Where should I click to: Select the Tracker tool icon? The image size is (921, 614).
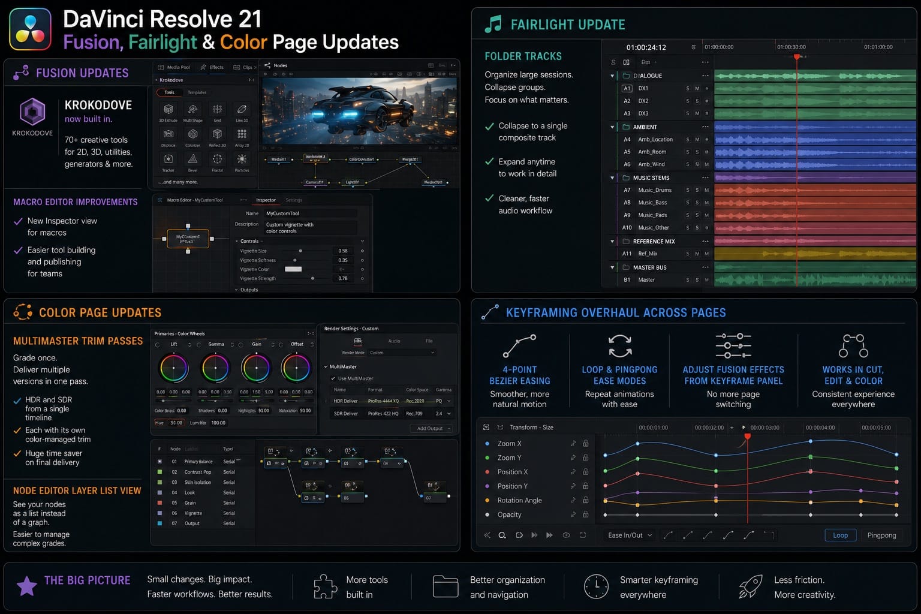tap(168, 159)
